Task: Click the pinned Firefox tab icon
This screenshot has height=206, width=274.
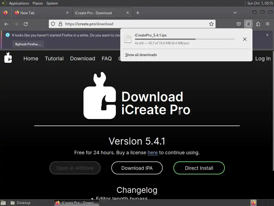Action: coord(5,13)
